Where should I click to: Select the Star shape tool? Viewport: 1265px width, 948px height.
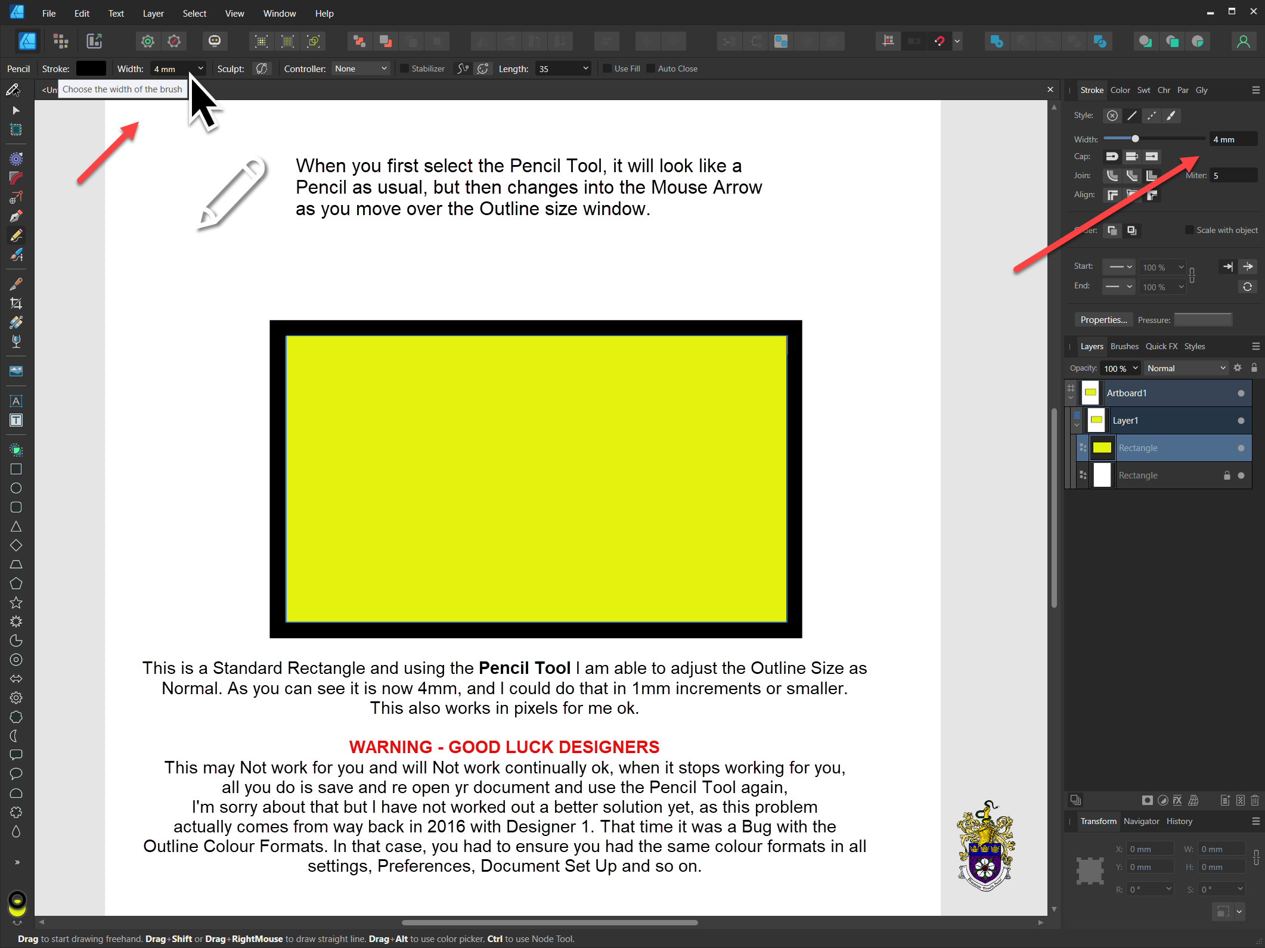pyautogui.click(x=16, y=602)
